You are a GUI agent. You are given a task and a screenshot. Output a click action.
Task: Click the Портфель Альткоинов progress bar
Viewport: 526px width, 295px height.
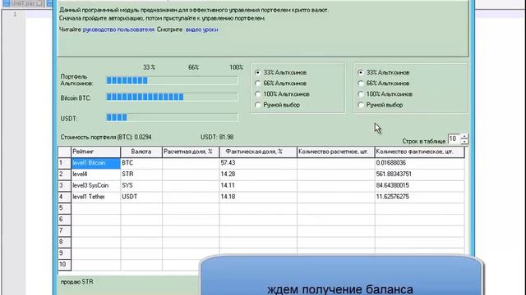point(172,80)
